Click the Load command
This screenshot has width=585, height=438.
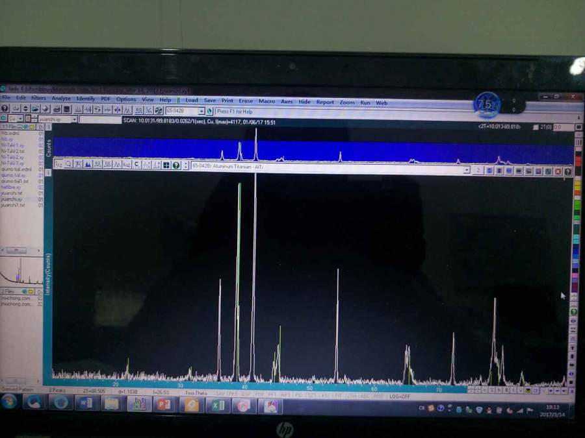tap(192, 100)
